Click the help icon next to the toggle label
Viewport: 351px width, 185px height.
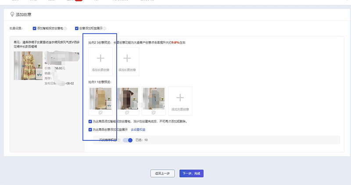tap(118, 140)
